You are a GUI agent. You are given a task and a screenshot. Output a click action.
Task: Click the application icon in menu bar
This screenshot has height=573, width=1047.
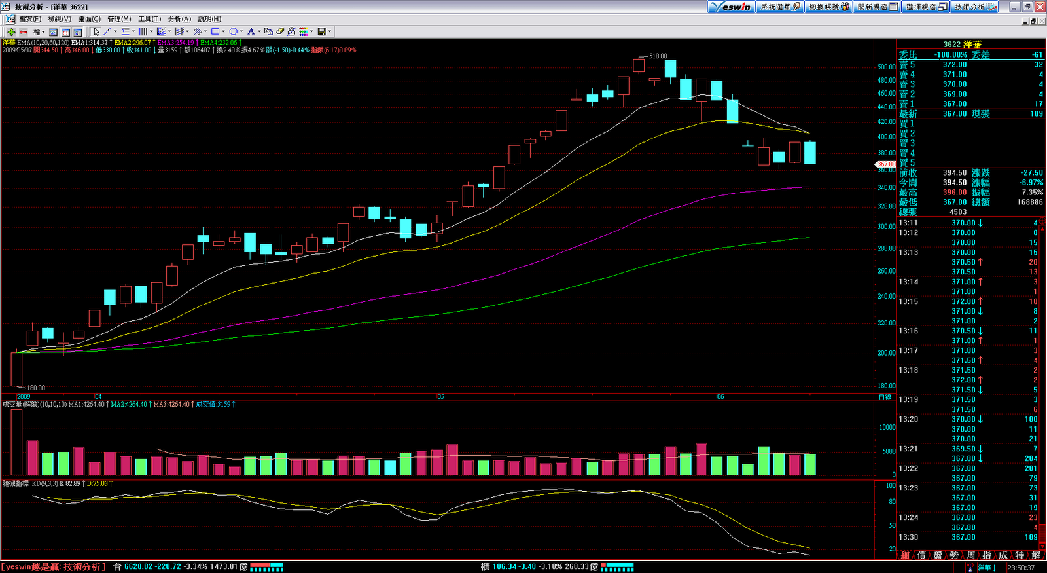10,19
